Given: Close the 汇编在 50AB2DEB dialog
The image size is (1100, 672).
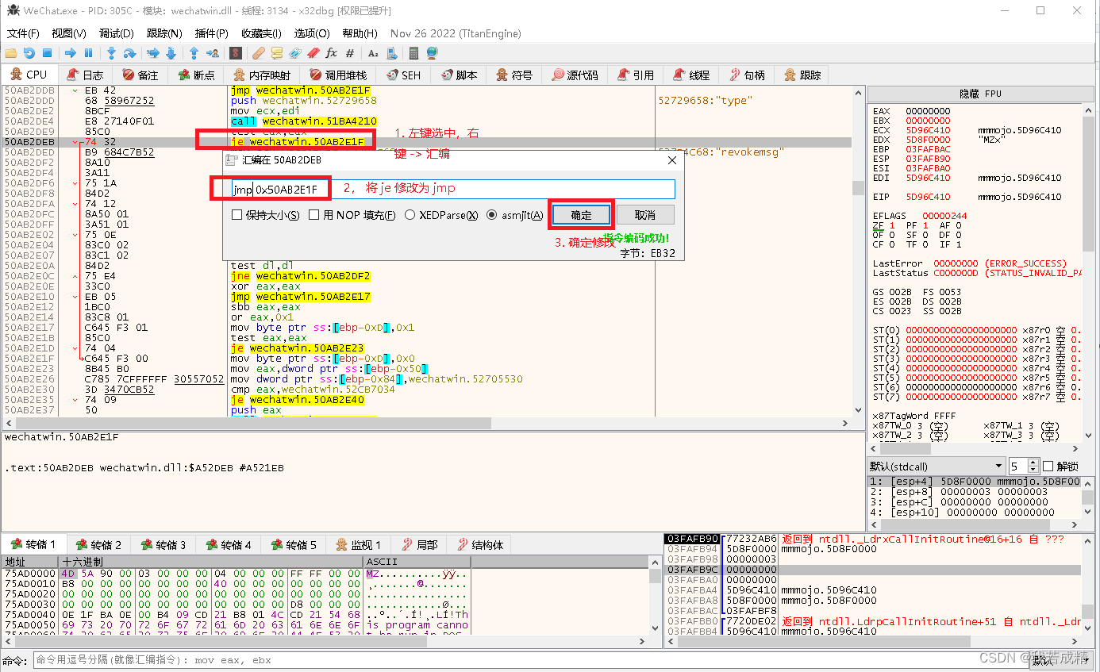Looking at the screenshot, I should click(x=671, y=160).
